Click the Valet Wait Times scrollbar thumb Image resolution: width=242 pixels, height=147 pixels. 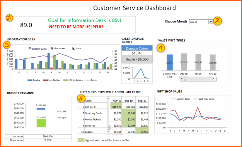coord(185,79)
